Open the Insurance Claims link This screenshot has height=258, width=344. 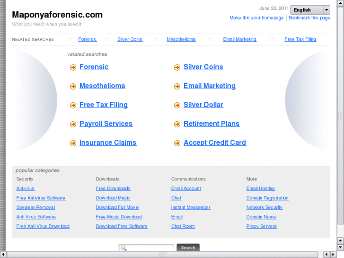(108, 142)
